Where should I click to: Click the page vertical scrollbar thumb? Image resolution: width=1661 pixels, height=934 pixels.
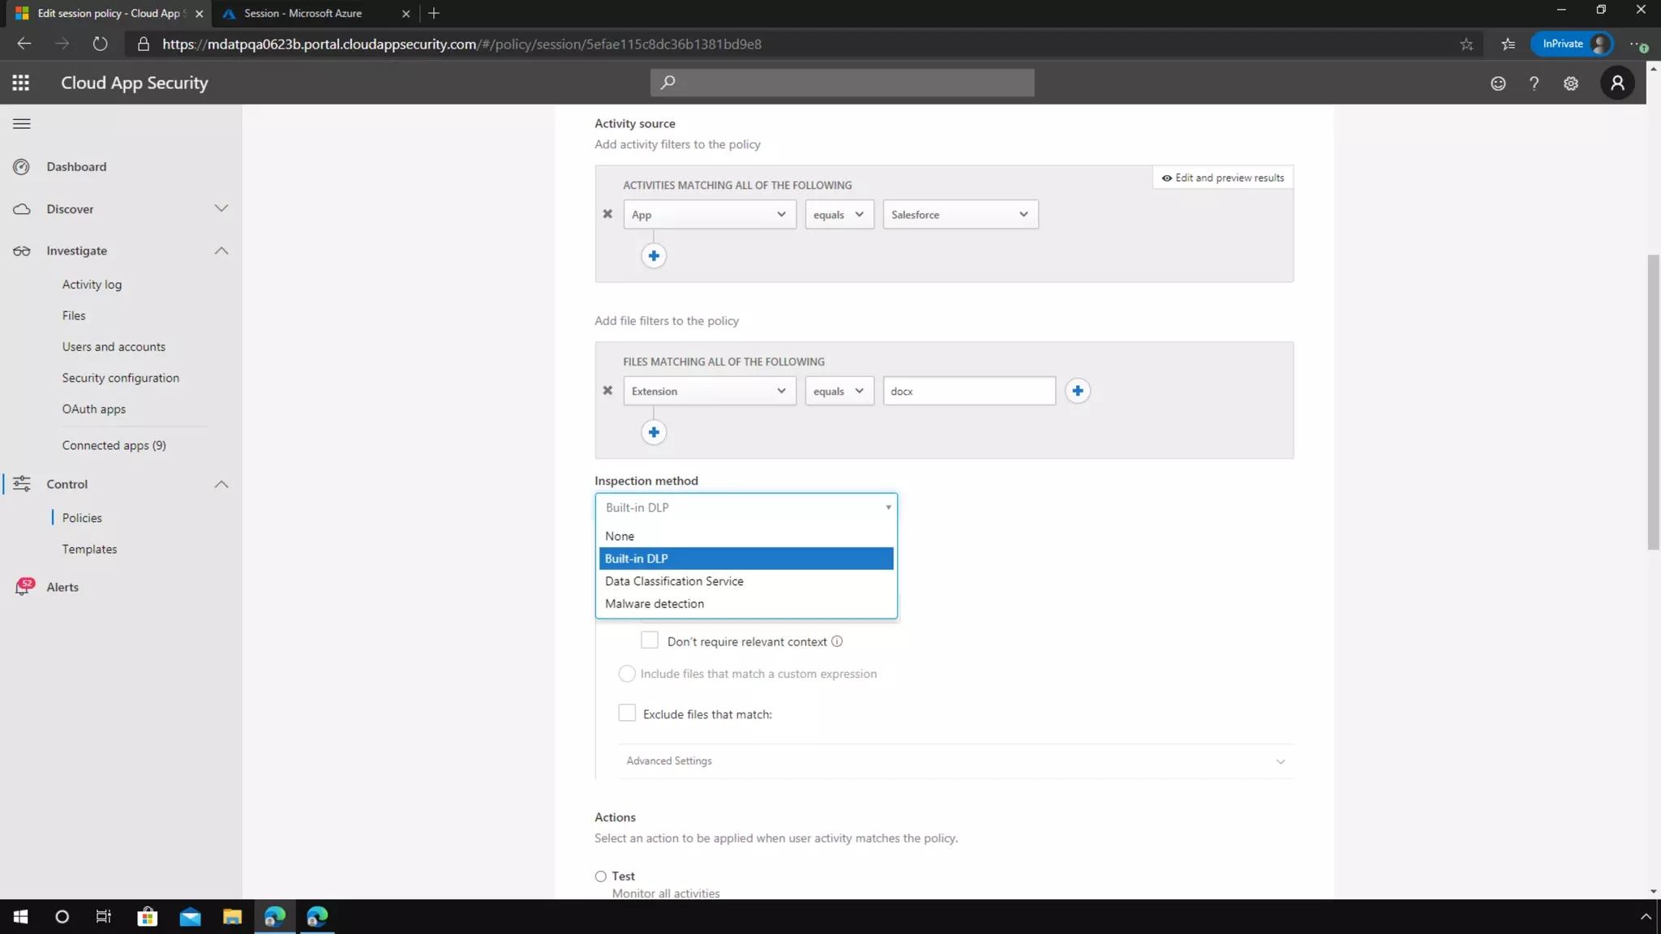point(1653,401)
